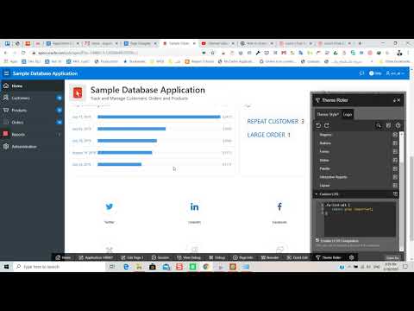Close the Theme Roller panel

tap(398, 100)
